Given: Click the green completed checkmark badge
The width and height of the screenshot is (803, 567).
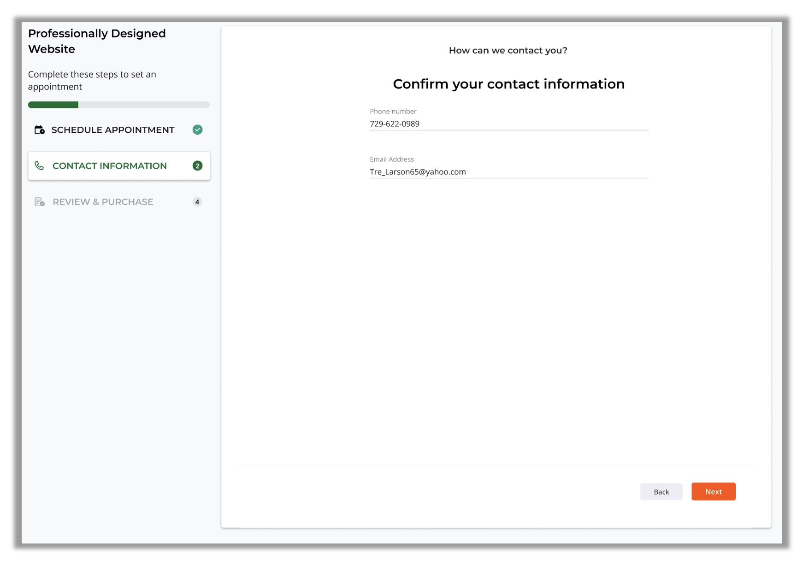Looking at the screenshot, I should [197, 130].
